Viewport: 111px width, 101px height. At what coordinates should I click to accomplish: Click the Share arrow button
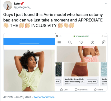click(98, 89)
